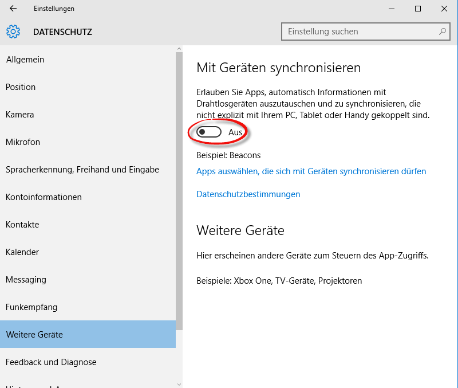Open link to choose apps that sync with devices
The image size is (458, 388).
[x=311, y=171]
